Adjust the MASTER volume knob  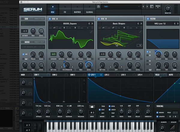(x=168, y=8)
